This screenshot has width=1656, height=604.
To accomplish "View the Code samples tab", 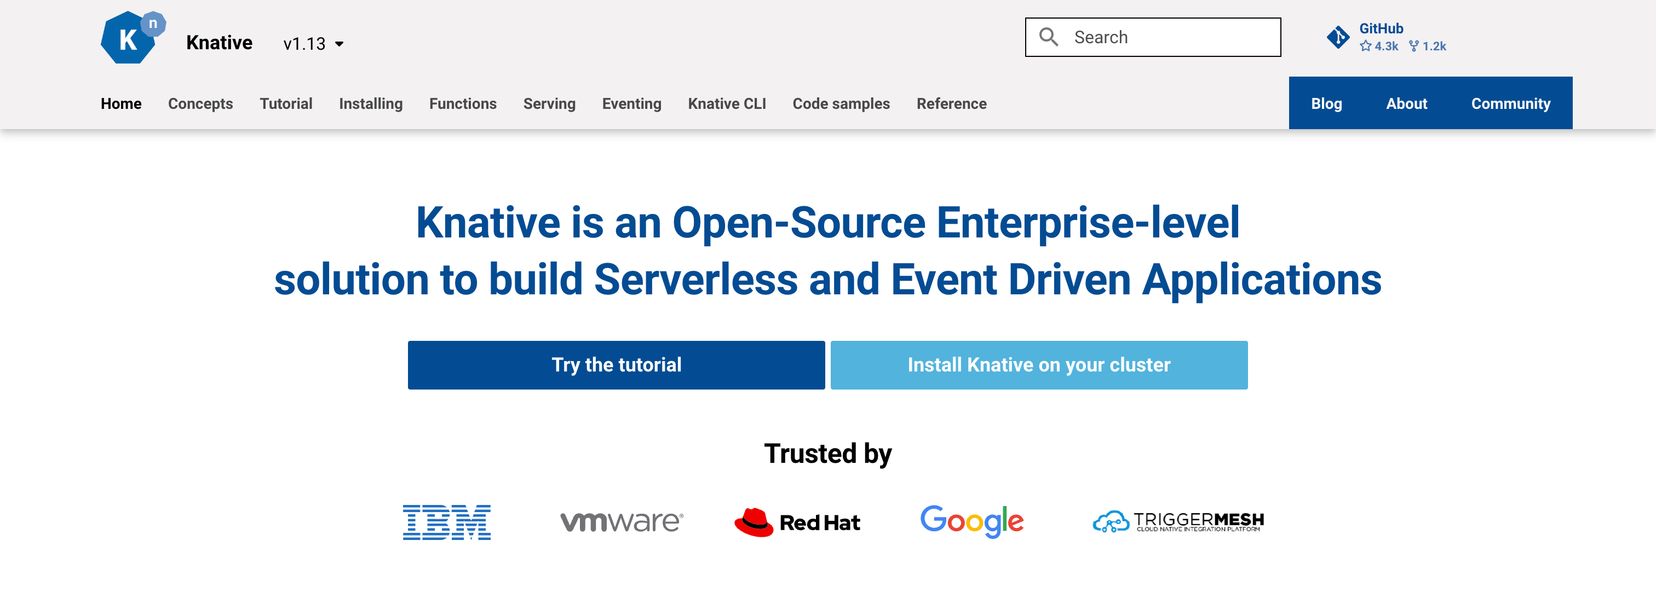I will click(842, 103).
